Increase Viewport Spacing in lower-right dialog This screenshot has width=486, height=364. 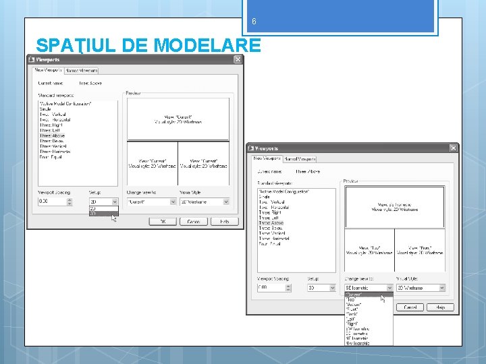[x=289, y=286]
